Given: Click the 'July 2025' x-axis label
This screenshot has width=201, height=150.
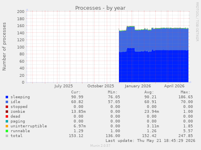Looking at the screenshot, I should [63, 86].
